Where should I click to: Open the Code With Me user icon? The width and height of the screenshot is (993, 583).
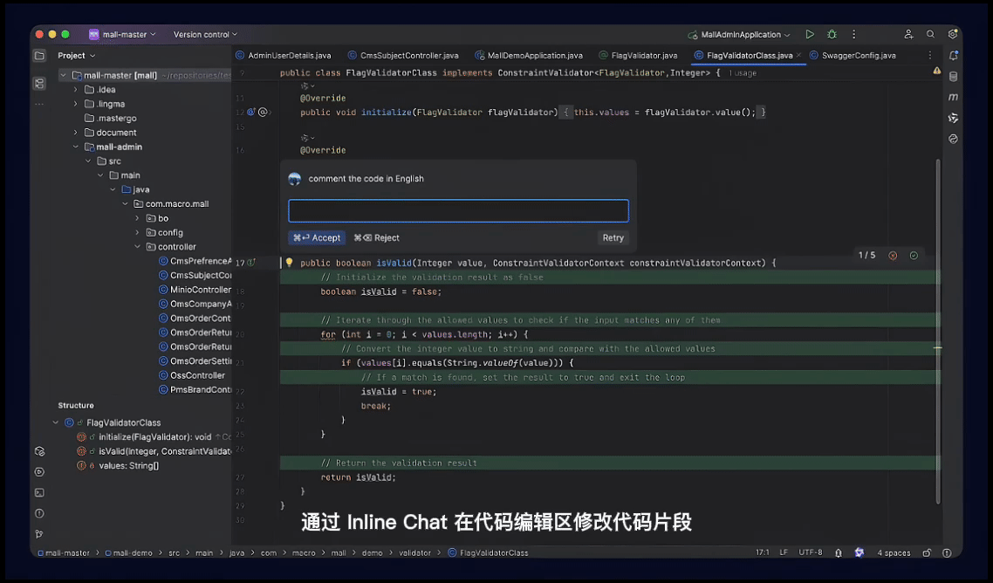point(908,34)
